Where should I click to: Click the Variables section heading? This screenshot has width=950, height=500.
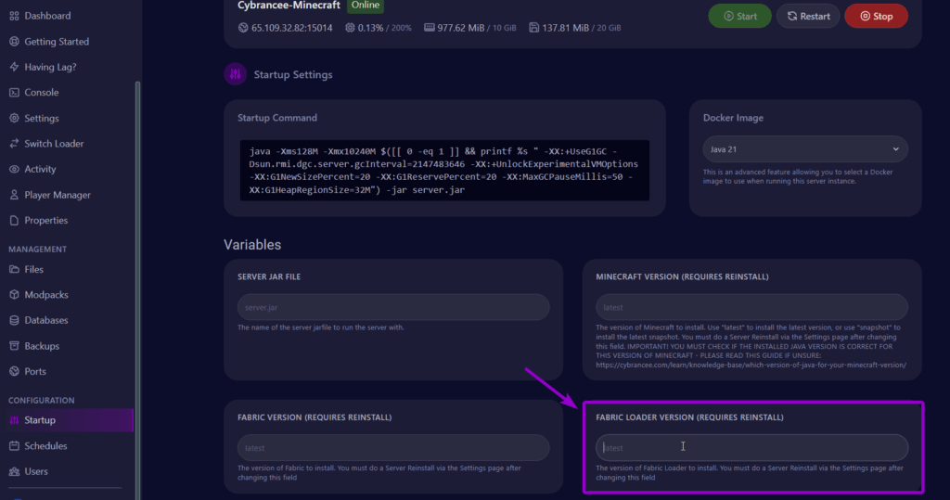point(252,244)
